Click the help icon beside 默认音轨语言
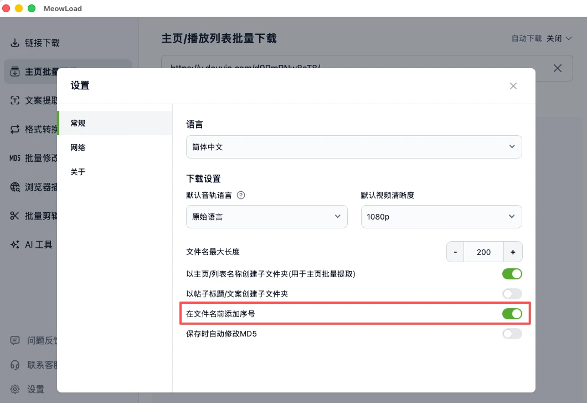This screenshot has width=587, height=403. 241,195
